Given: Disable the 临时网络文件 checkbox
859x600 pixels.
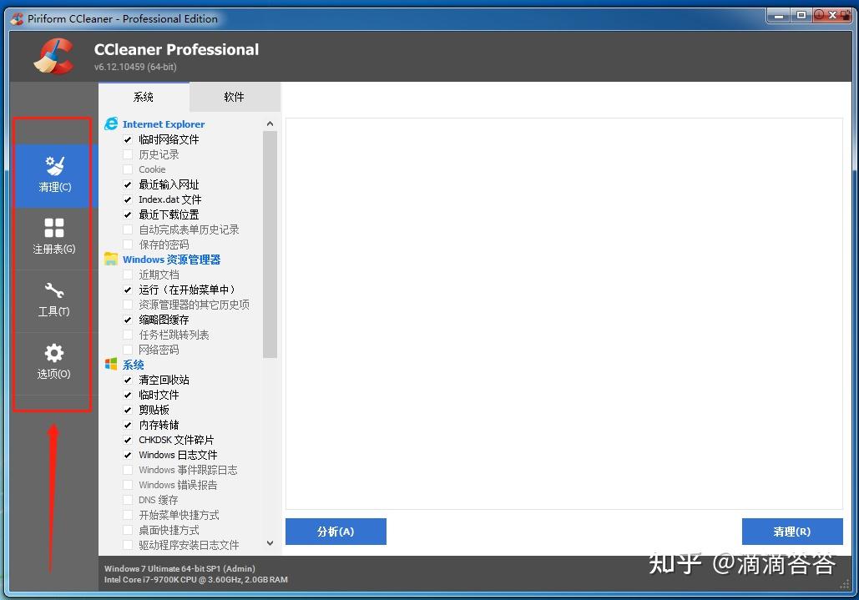Looking at the screenshot, I should pos(128,139).
